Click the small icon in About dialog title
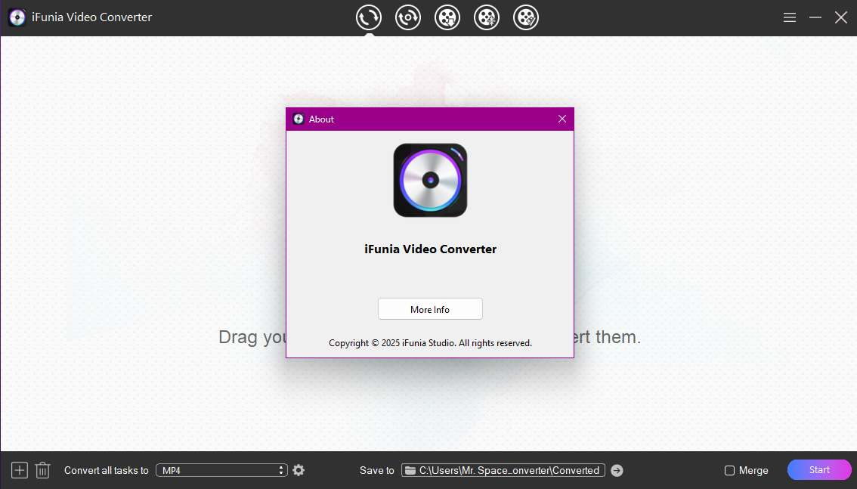 (x=299, y=119)
